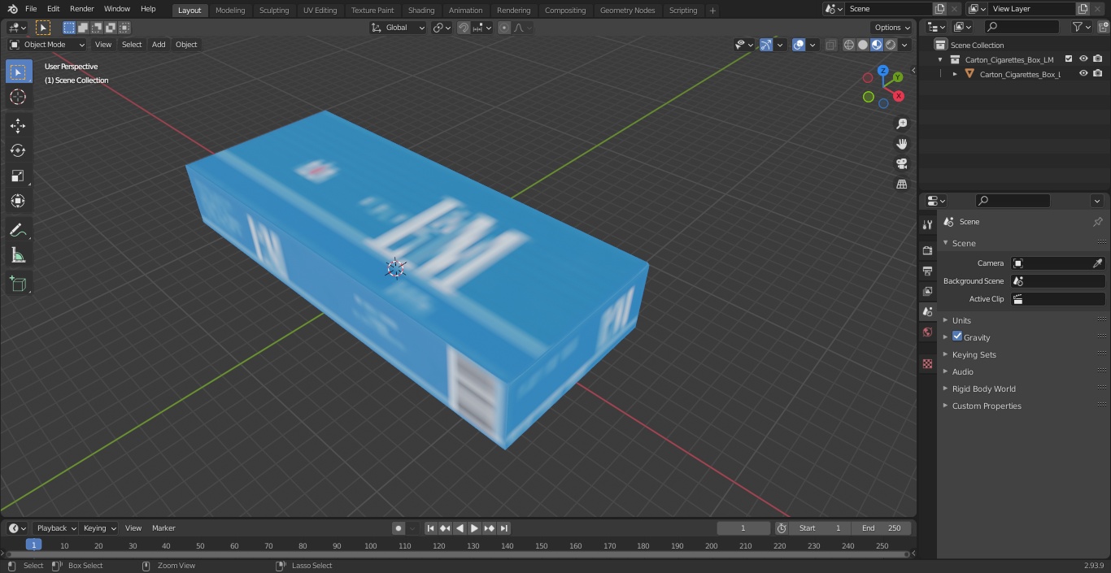Open the View Layer properties tab

click(927, 291)
